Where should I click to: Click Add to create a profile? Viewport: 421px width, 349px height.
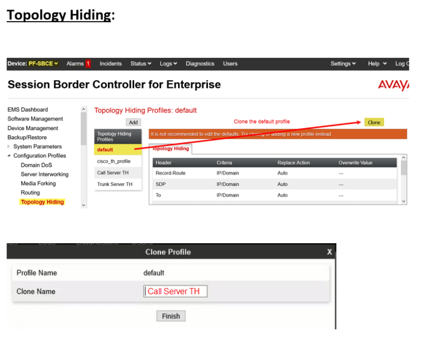(x=133, y=123)
